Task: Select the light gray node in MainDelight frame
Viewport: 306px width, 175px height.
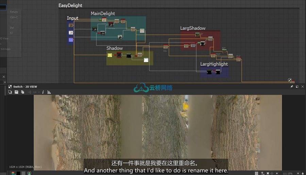Action: [142, 31]
